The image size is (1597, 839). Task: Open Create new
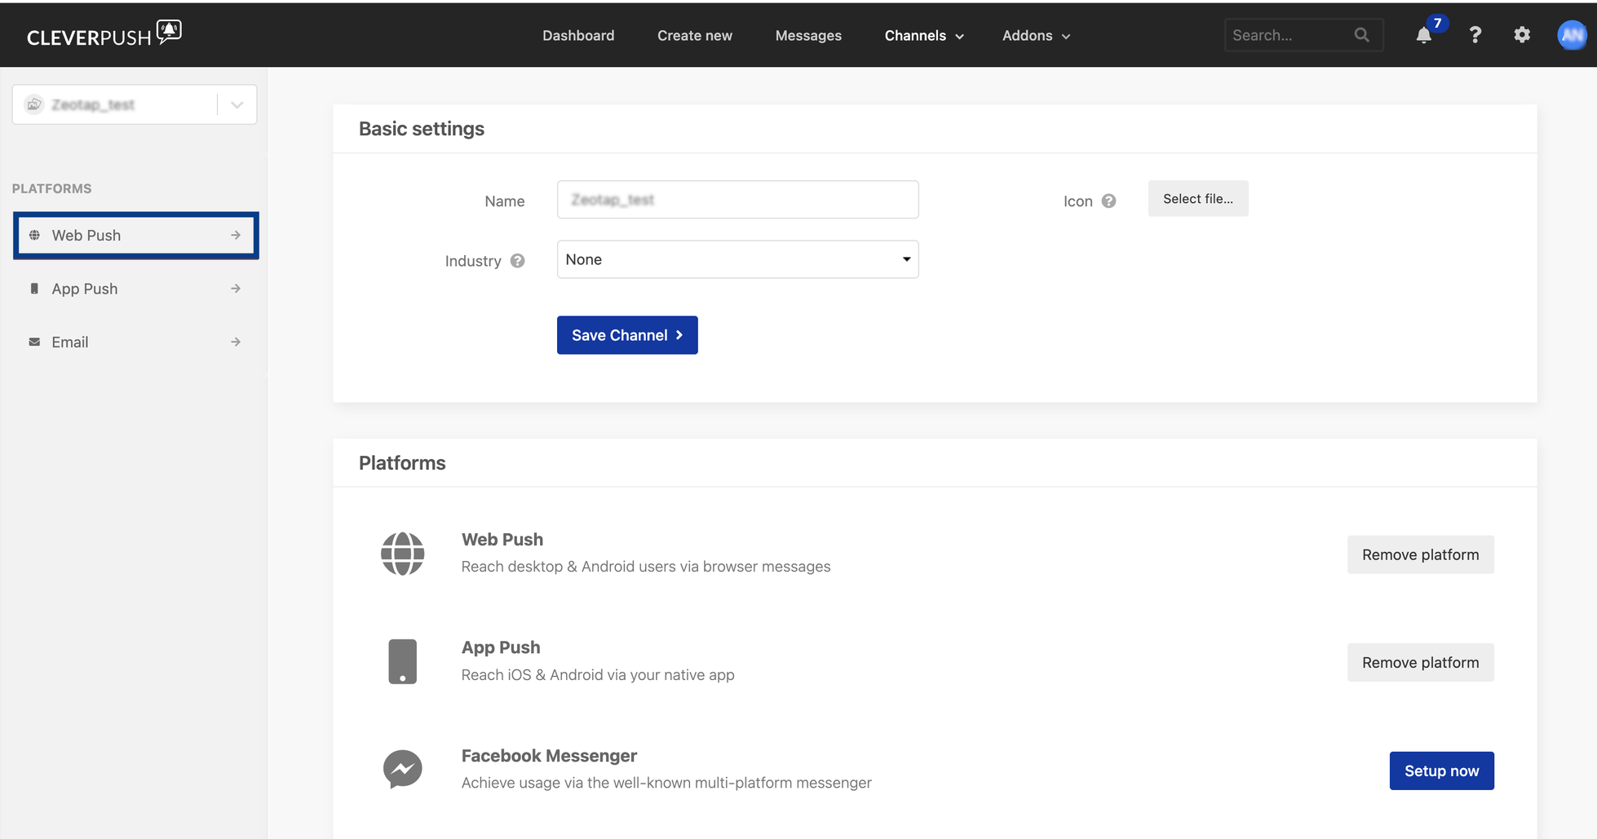pyautogui.click(x=695, y=35)
